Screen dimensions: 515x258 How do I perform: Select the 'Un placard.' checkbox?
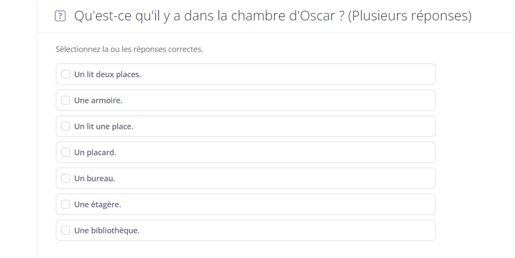[66, 152]
